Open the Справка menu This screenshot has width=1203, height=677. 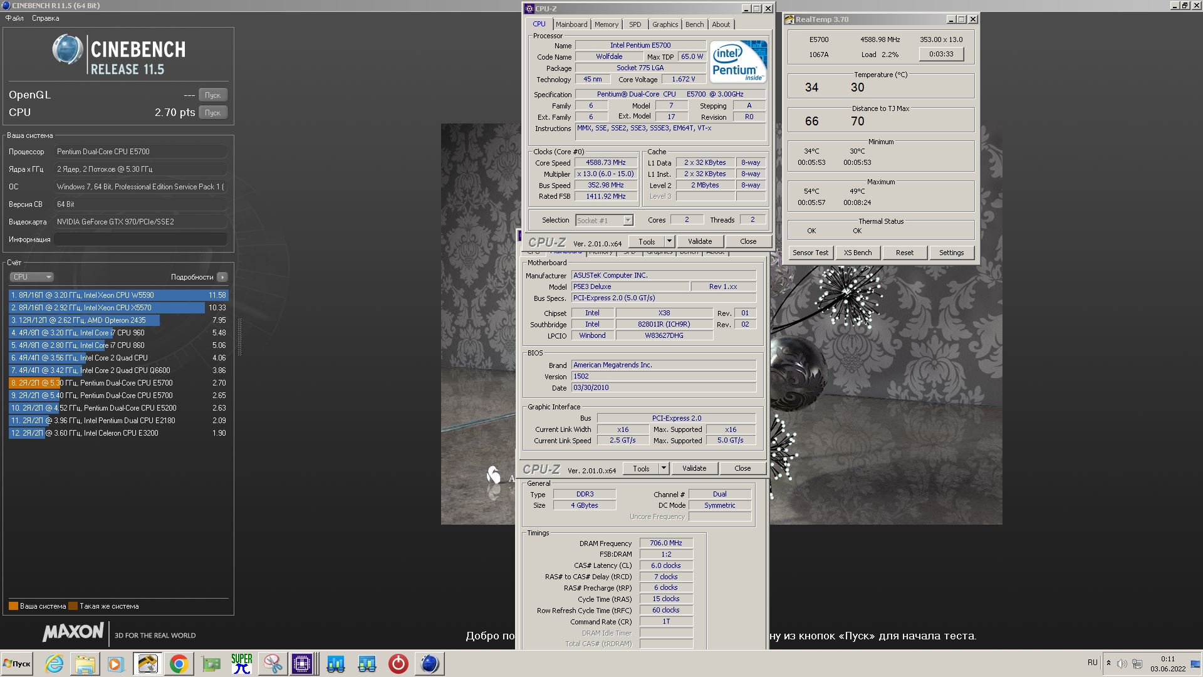(45, 18)
